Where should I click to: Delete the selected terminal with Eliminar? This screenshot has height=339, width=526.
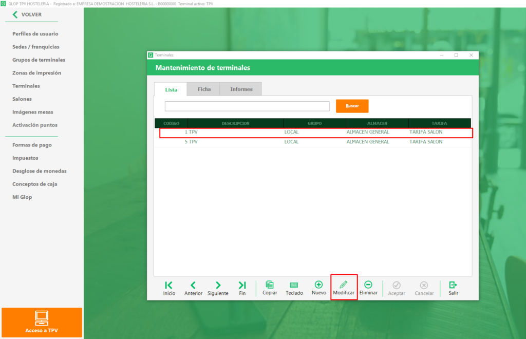point(368,288)
